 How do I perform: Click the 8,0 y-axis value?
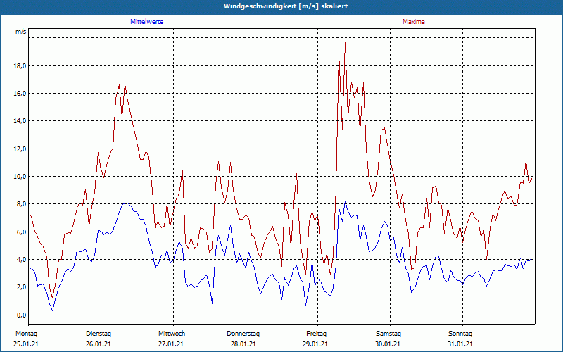point(22,204)
